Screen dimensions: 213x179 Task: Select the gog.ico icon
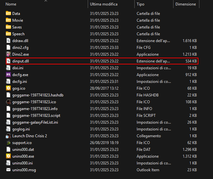(x=8, y=88)
